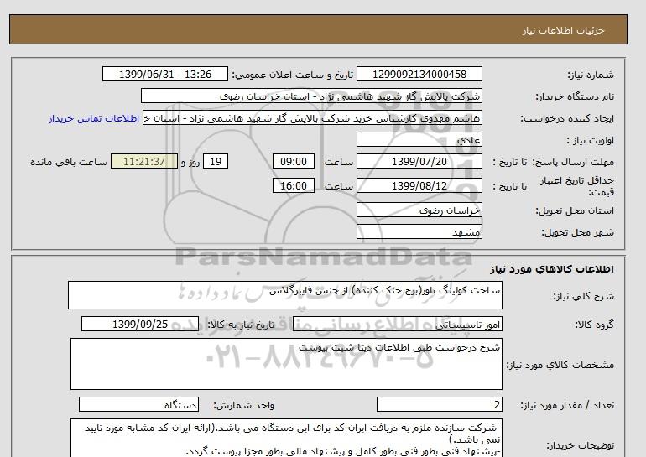Click the goods specifications text area
Viewport: 646px width, 457px height.
pos(284,363)
